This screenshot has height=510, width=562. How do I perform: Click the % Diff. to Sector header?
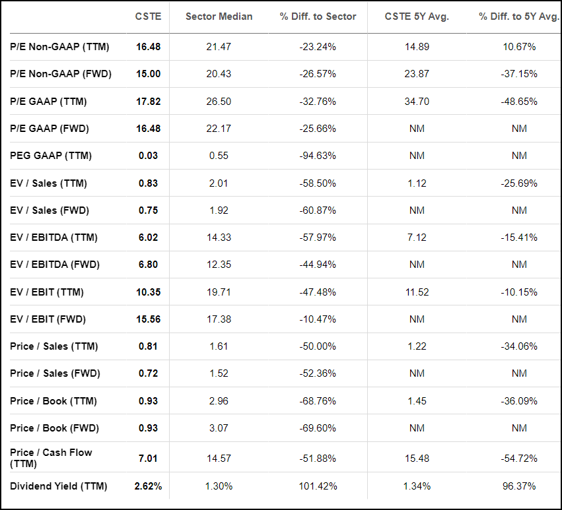[318, 16]
